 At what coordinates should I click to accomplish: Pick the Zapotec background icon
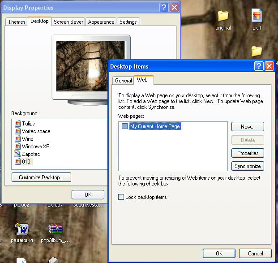18,154
